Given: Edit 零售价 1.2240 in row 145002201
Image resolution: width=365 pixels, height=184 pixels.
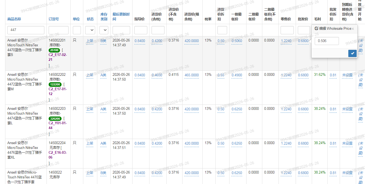Looking at the screenshot, I should click(x=286, y=41).
